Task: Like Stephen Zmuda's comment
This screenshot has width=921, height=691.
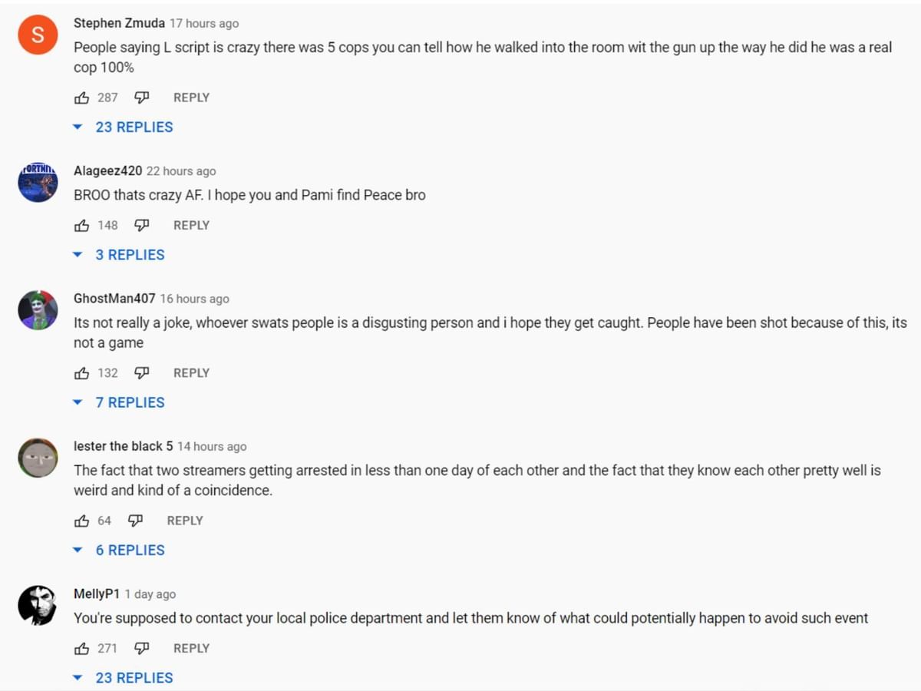Action: pos(81,98)
